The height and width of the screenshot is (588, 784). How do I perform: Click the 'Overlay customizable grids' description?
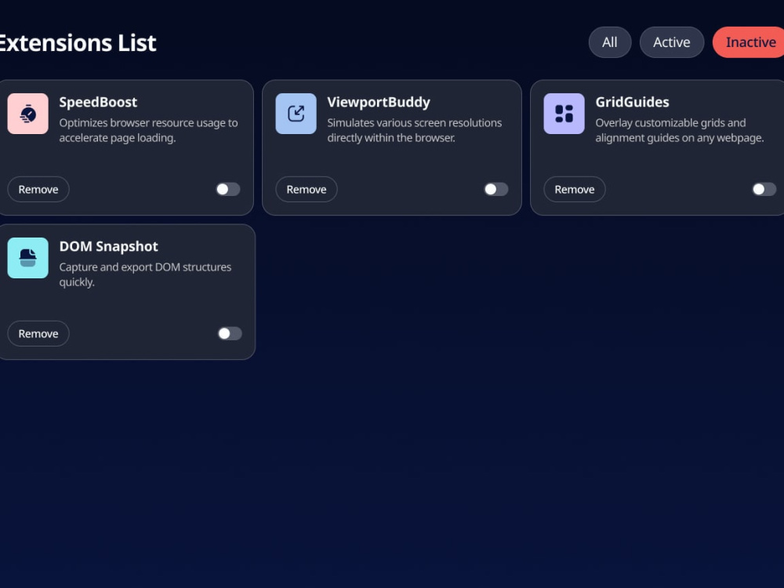pyautogui.click(x=680, y=130)
